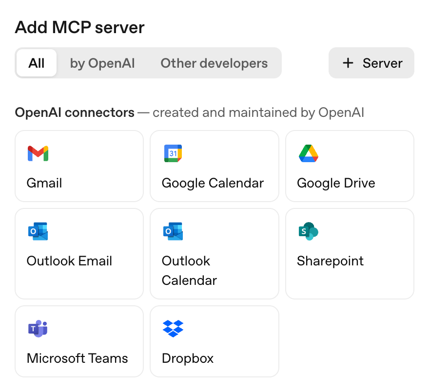Click the Microsoft Teams logo icon
The width and height of the screenshot is (429, 392).
click(x=38, y=329)
